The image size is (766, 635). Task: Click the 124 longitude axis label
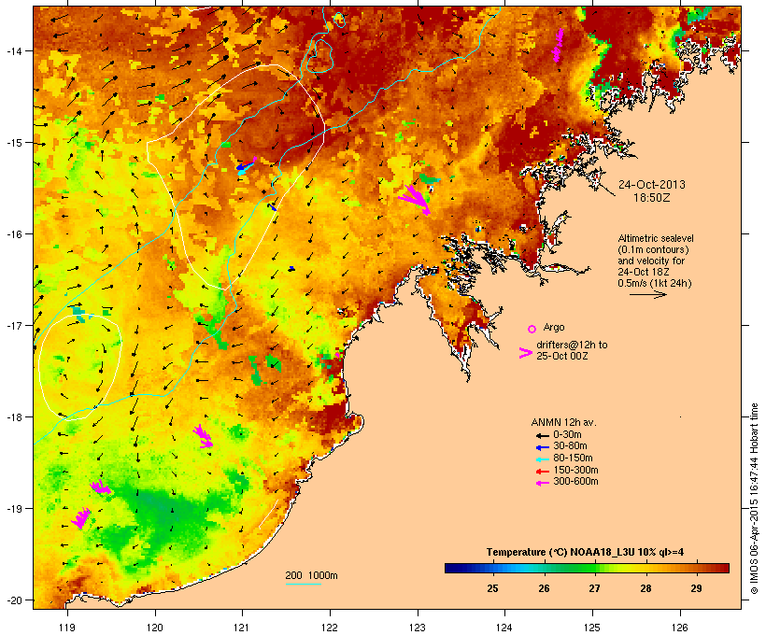point(504,628)
